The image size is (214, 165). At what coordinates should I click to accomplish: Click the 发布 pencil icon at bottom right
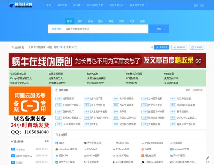click(x=208, y=158)
